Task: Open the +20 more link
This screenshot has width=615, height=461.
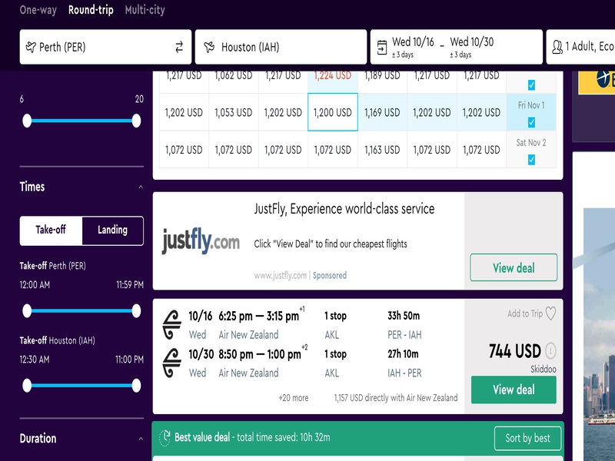Action: (294, 398)
